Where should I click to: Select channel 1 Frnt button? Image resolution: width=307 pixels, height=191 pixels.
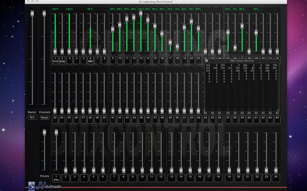pyautogui.click(x=55, y=60)
